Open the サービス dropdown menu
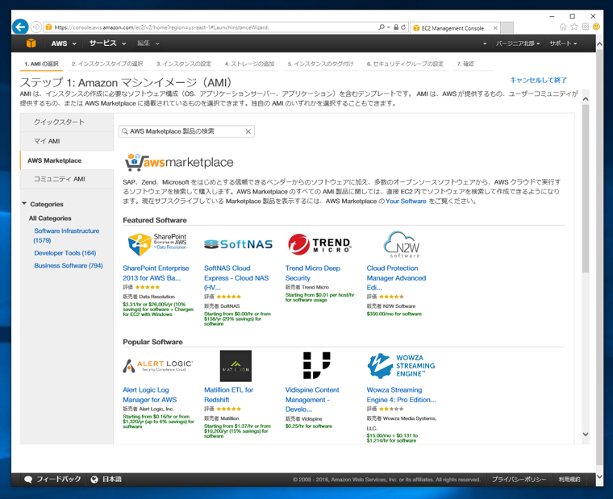Screen dimensions: 613x499 pos(107,44)
